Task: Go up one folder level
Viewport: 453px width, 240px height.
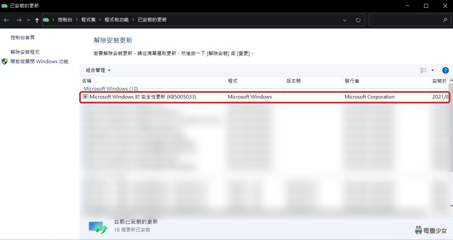Action: point(37,20)
